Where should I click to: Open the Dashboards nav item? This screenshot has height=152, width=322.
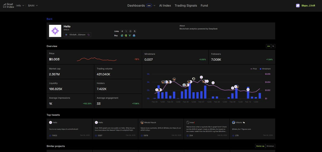[136, 5]
